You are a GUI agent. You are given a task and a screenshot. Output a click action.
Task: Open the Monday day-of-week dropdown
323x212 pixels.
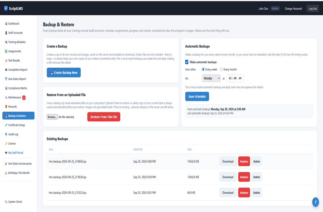[211, 78]
